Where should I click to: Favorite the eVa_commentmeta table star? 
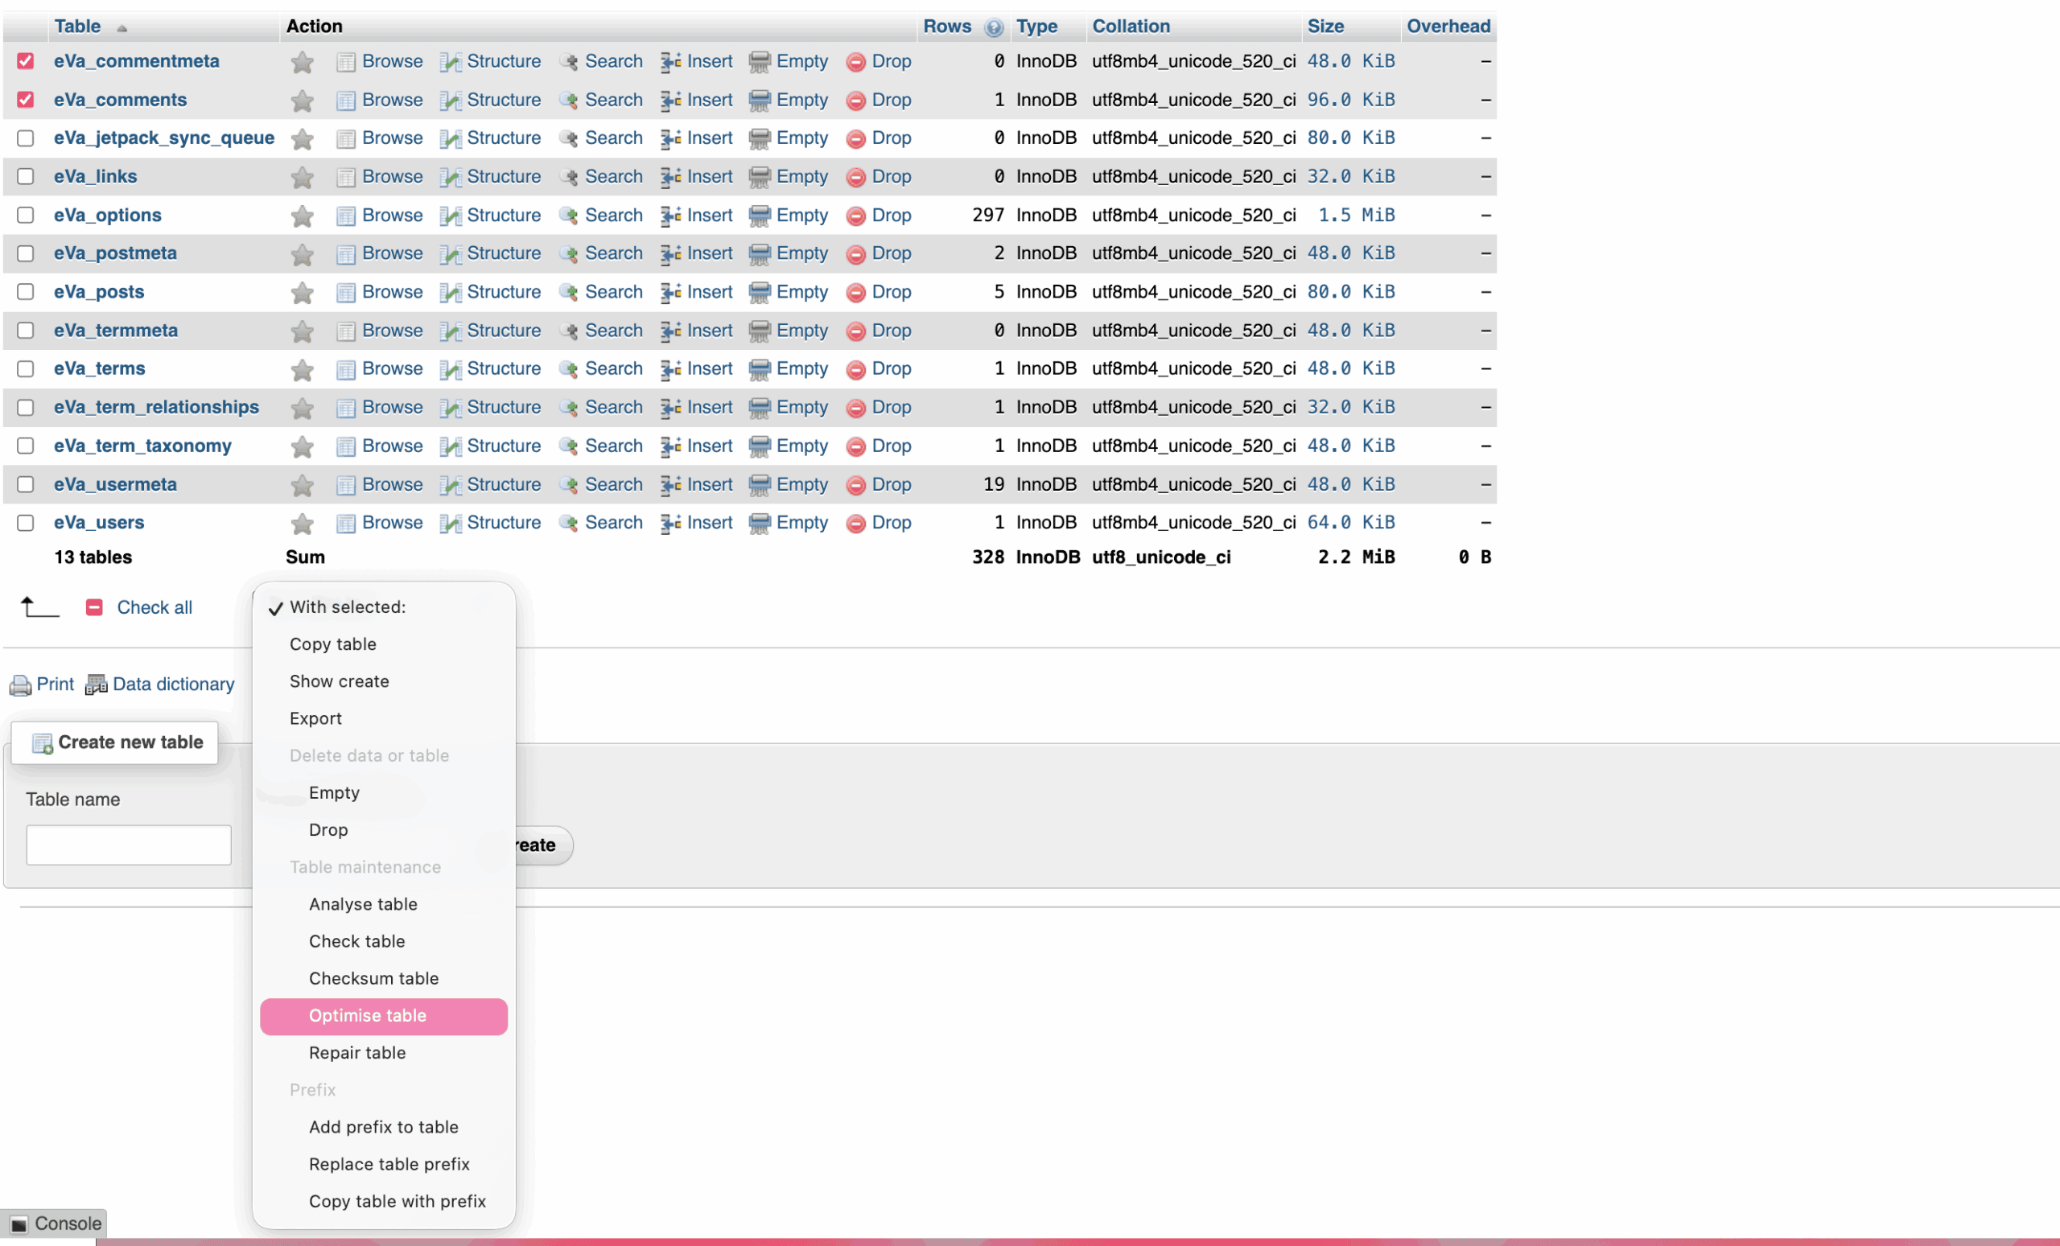click(x=302, y=62)
